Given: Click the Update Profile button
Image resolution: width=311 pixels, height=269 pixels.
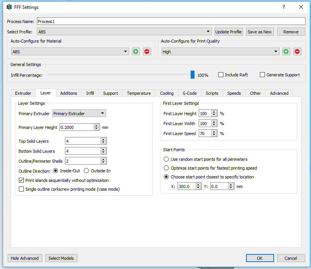Looking at the screenshot, I should coord(228,32).
